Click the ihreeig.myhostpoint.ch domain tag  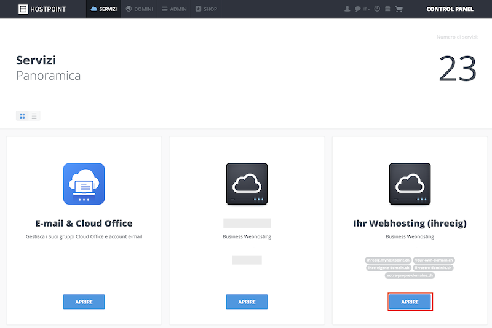point(388,260)
